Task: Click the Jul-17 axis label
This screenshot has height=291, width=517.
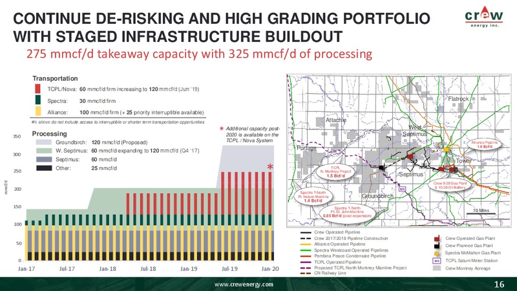Action: click(67, 268)
